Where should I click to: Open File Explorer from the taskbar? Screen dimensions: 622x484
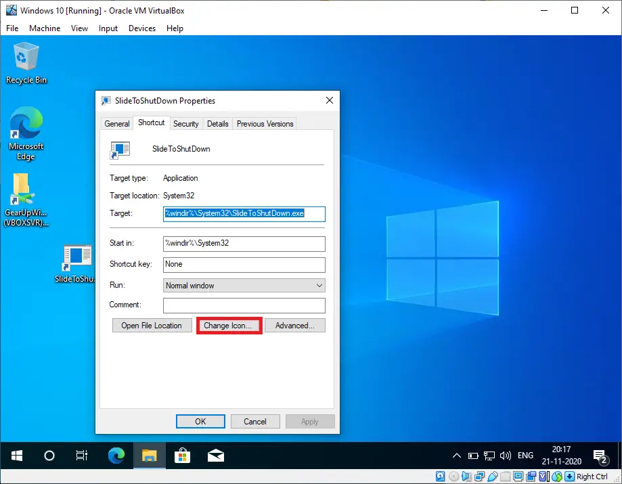[149, 456]
